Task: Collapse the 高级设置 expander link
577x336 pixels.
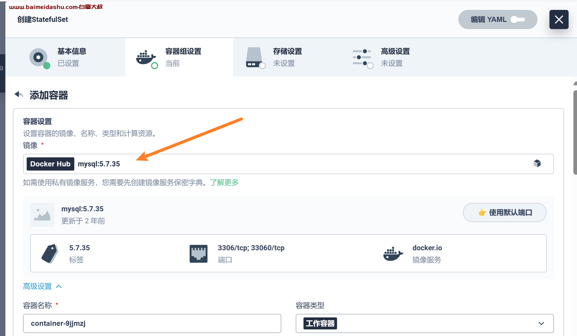Action: pyautogui.click(x=42, y=286)
